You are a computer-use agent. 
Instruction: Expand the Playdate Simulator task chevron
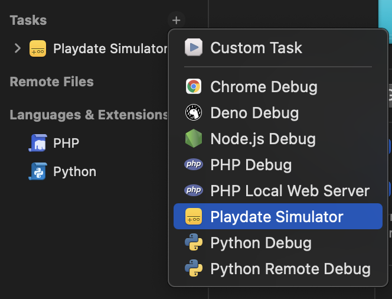18,48
